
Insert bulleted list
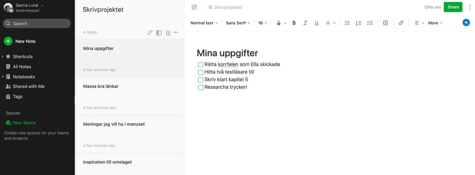pyautogui.click(x=347, y=23)
